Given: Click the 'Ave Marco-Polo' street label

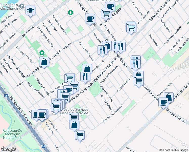Looking at the screenshot, I should [164, 89].
